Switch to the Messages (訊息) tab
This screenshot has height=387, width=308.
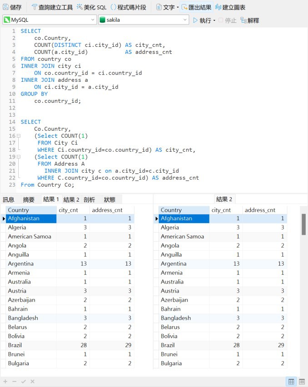click(9, 199)
